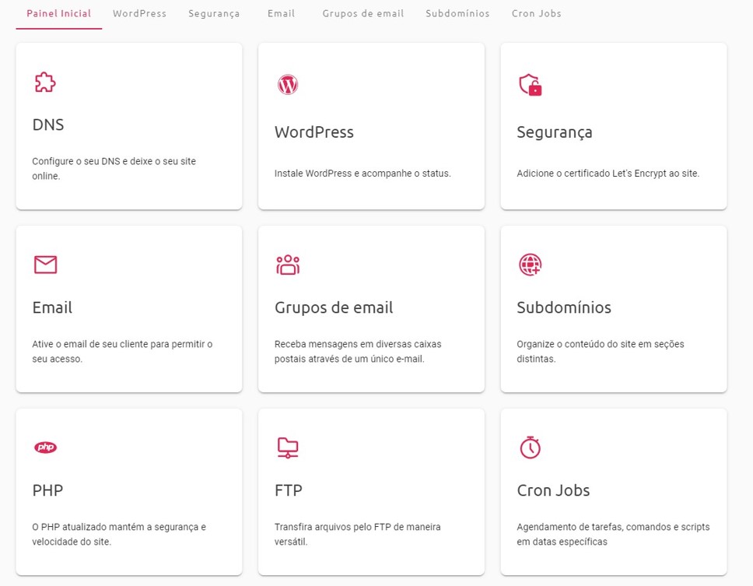Click text 'Organize o conteúdo do site em seções distintas.'
The height and width of the screenshot is (586, 753).
coord(601,351)
